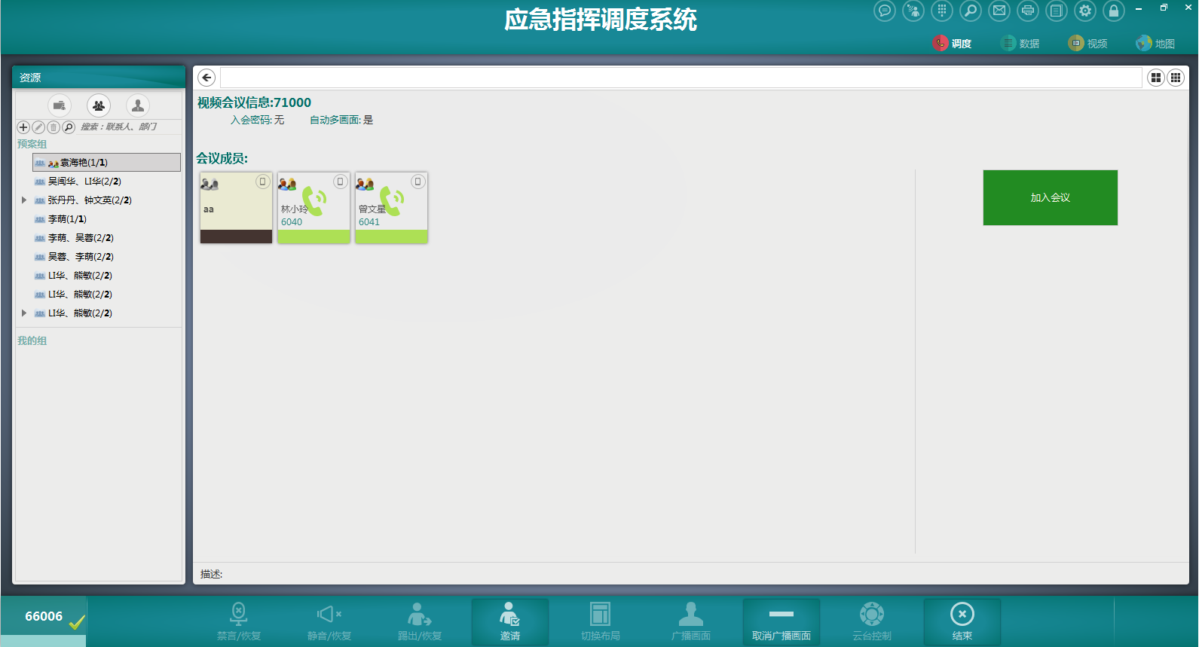1199x647 pixels.
Task: Open the dial pad icon in header
Action: pos(941,11)
